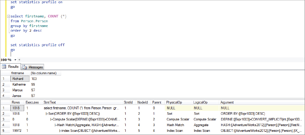Screen dimensions: 305x135
Task: Switch to the Results tab
Action: point(11,67)
